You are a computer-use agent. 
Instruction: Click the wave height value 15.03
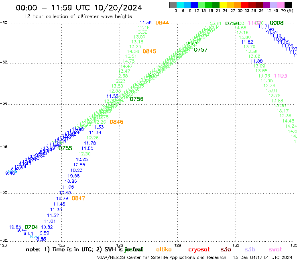click(191, 44)
